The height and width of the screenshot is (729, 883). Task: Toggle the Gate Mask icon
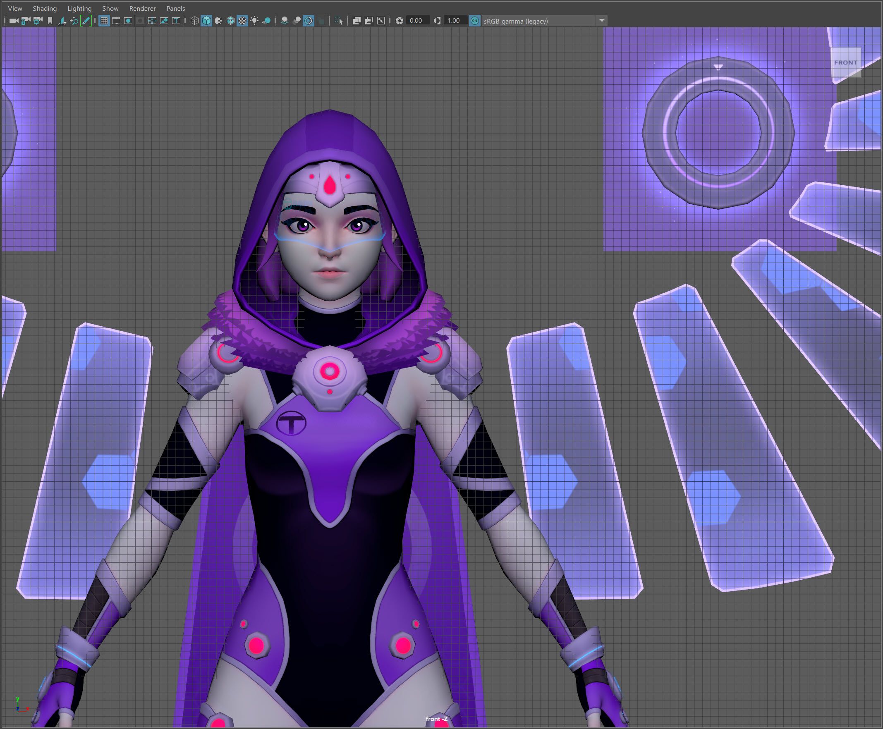point(140,21)
